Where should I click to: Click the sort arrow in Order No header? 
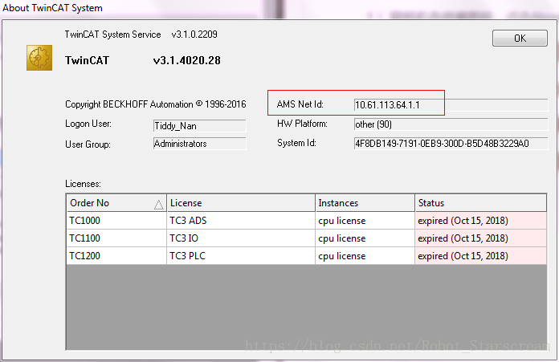point(159,205)
